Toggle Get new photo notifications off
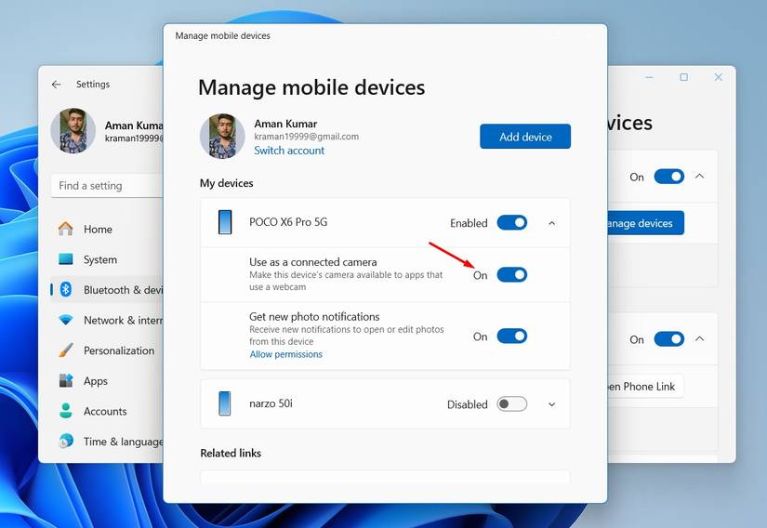This screenshot has height=528, width=767. (511, 337)
